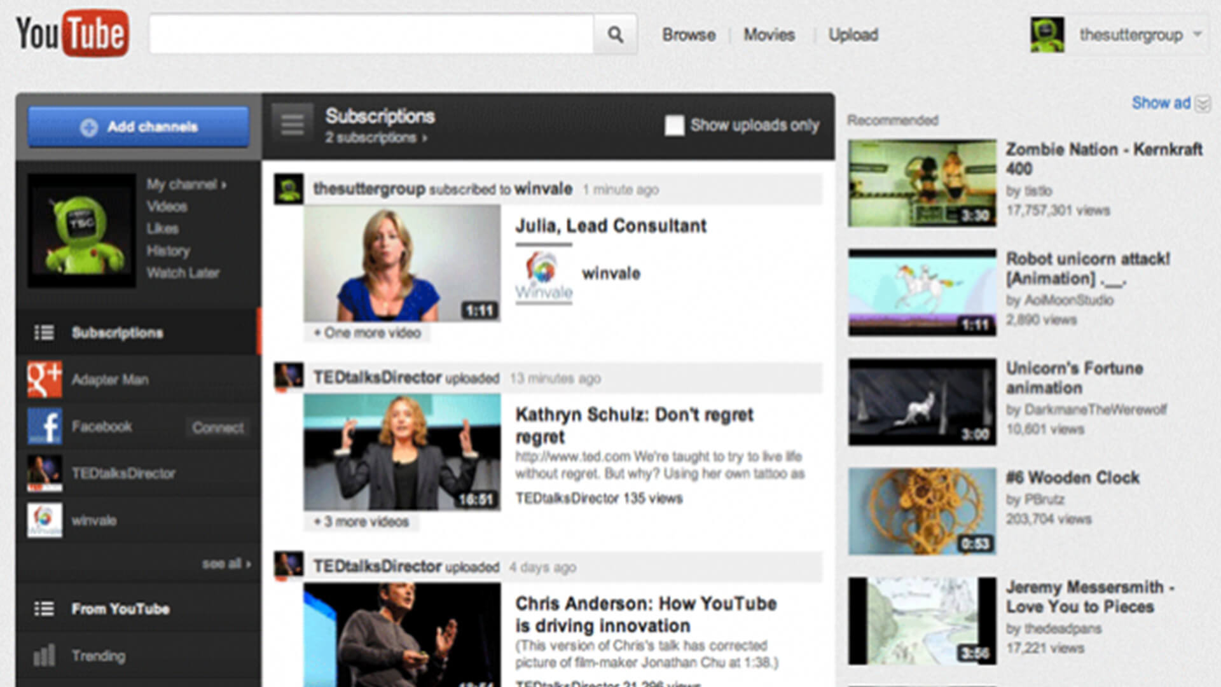Open the PBrutz channel link
Viewport: 1221px width, 687px height.
(x=1044, y=500)
